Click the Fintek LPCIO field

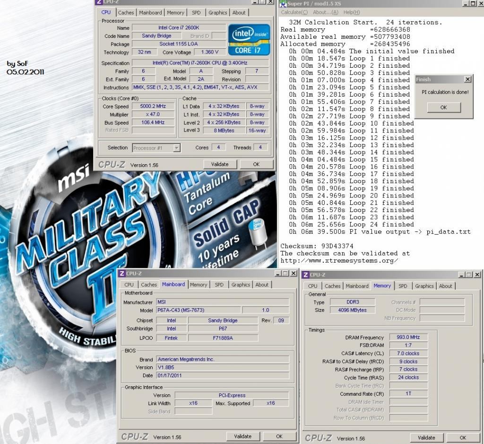coord(171,338)
